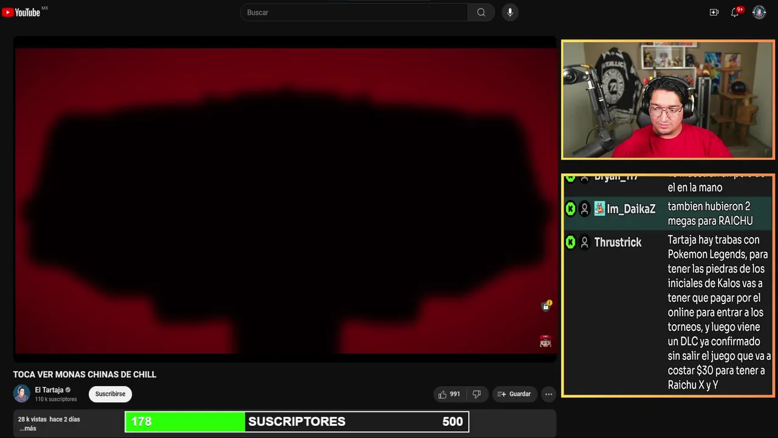Click the Guardar save button
Screen dimensions: 778x438
point(514,394)
